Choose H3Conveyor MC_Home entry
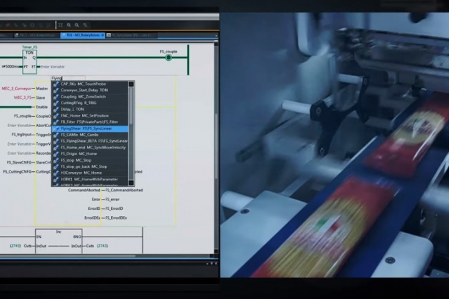 (90, 173)
